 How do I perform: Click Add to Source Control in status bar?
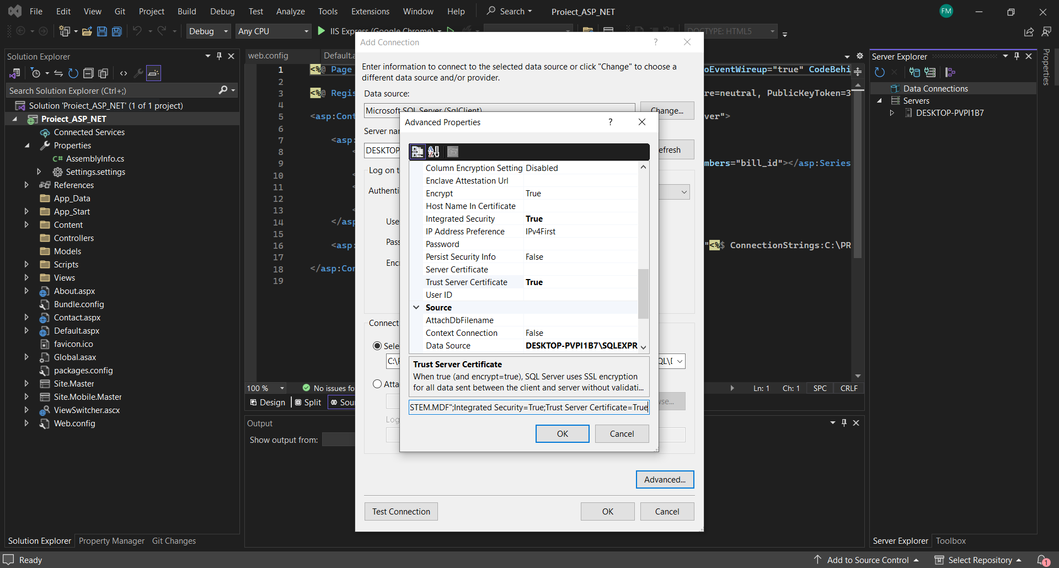[x=868, y=560]
